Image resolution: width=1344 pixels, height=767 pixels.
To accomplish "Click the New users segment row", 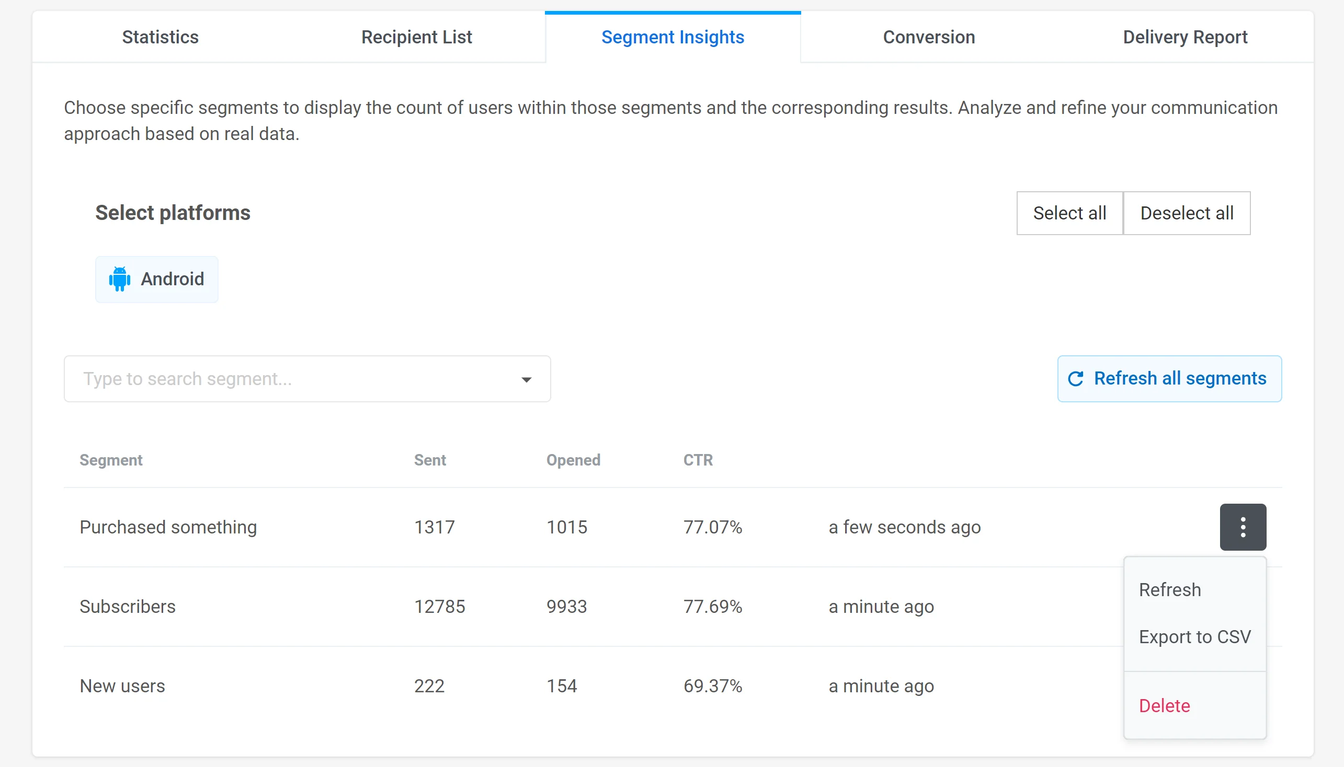I will coord(122,686).
